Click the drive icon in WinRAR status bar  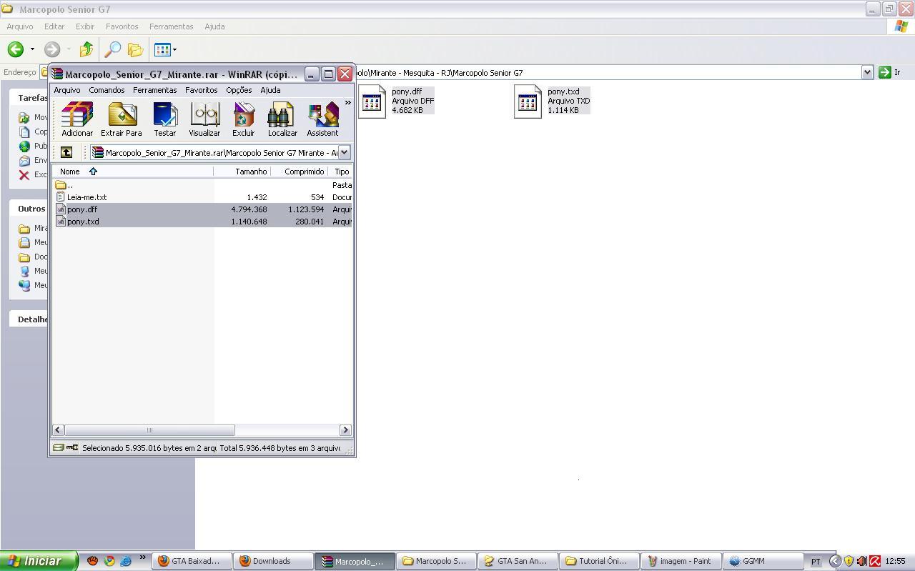point(59,448)
